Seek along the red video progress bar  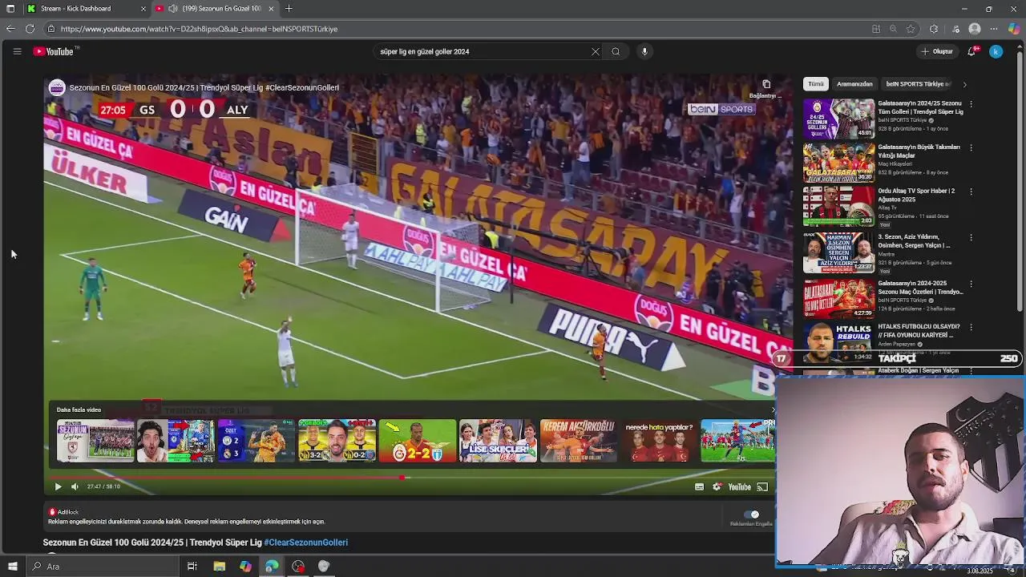(410, 477)
